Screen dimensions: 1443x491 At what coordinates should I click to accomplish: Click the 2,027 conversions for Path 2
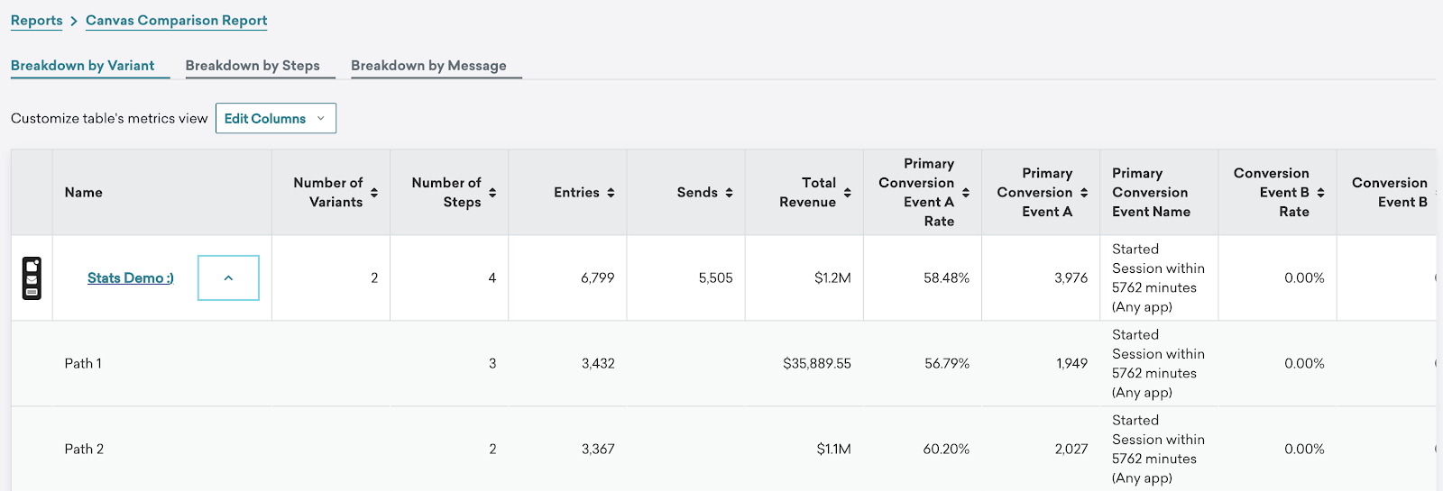(1071, 450)
